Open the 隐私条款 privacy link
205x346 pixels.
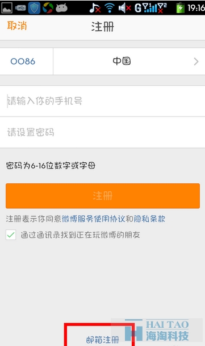point(149,219)
